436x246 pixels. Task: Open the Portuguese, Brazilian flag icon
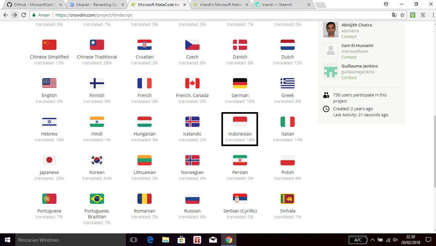click(97, 199)
